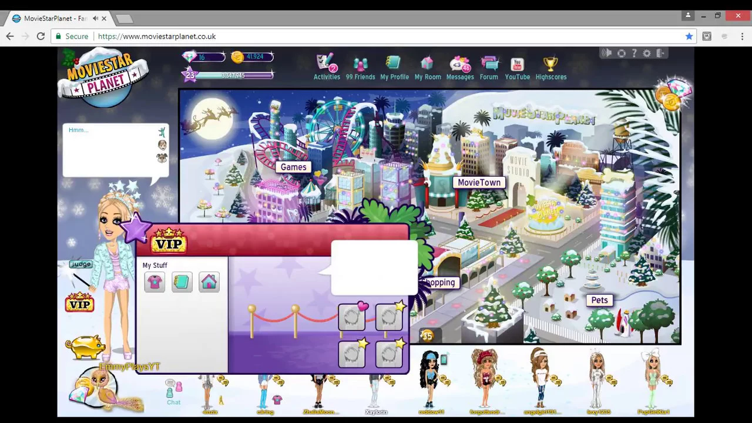Click the level 23 star badge
The height and width of the screenshot is (423, 752).
click(x=190, y=75)
